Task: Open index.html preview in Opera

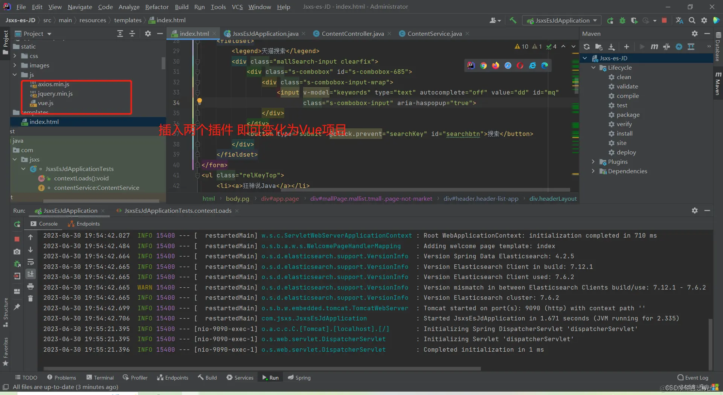Action: pyautogui.click(x=520, y=66)
